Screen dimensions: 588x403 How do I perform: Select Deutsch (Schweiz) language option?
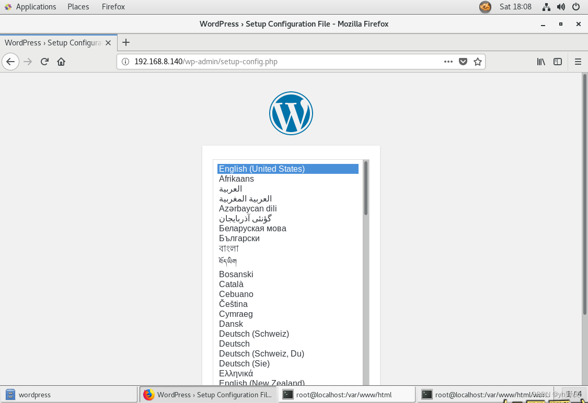click(x=287, y=334)
